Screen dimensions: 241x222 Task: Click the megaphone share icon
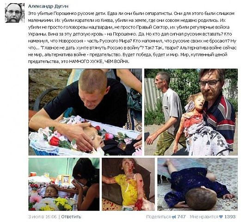tap(174, 217)
